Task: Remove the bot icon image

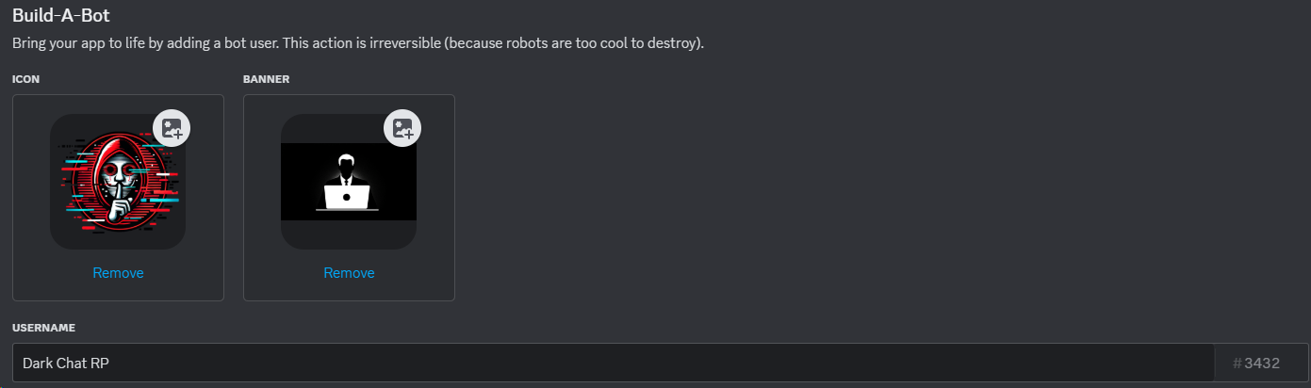Action: coord(118,273)
